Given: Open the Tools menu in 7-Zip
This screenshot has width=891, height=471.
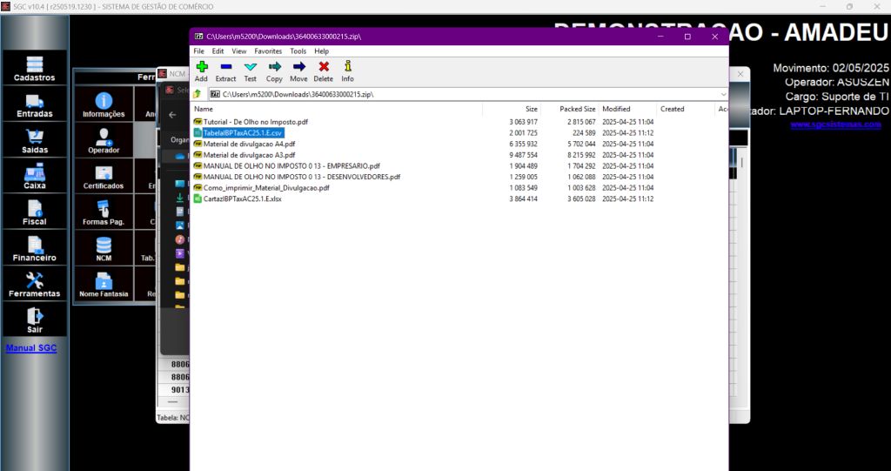Looking at the screenshot, I should point(298,51).
